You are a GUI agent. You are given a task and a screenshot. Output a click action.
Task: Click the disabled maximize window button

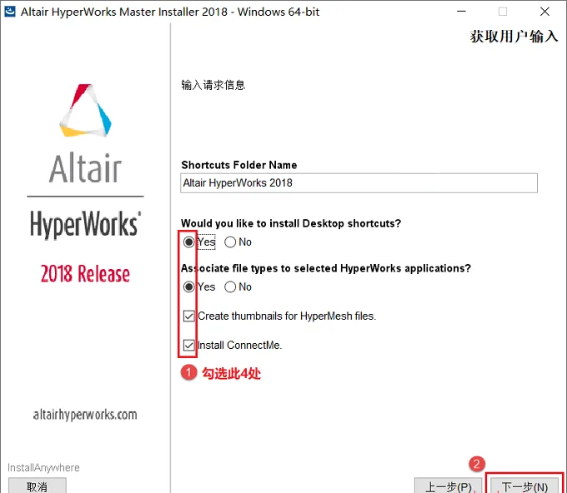[503, 12]
